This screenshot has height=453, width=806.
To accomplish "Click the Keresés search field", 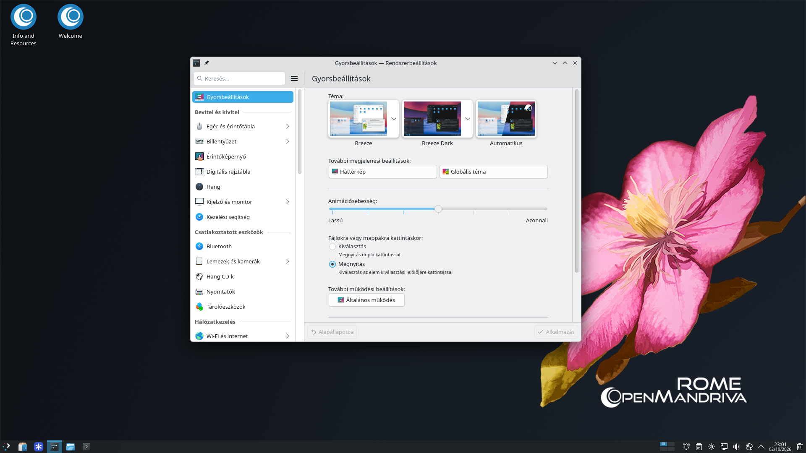I will [x=239, y=78].
